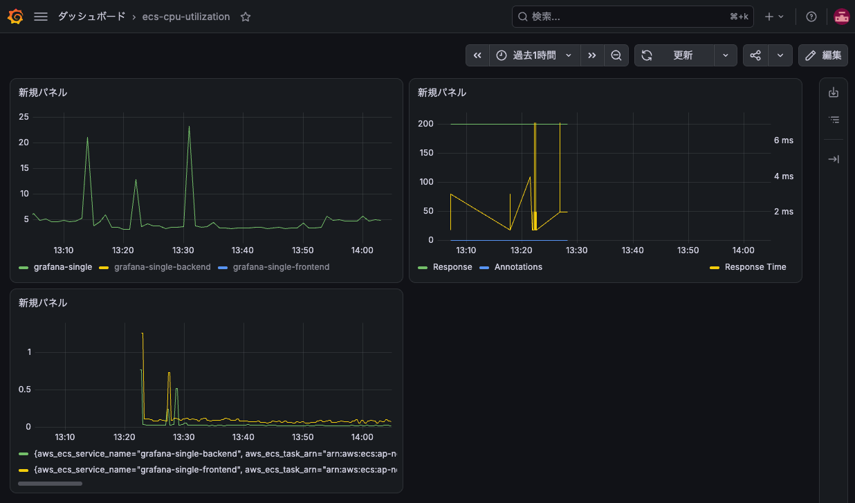Image resolution: width=855 pixels, height=503 pixels.
Task: Toggle grafana-single-frontend task arn legend entry
Action: coord(215,470)
